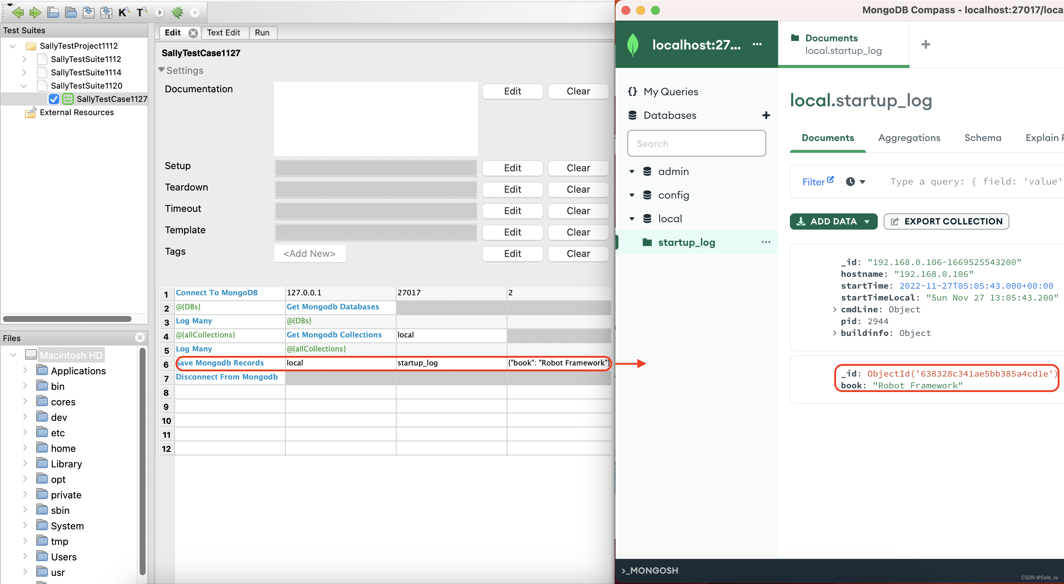
Task: Click the SallyTestCase1127 robot icon
Action: (68, 99)
